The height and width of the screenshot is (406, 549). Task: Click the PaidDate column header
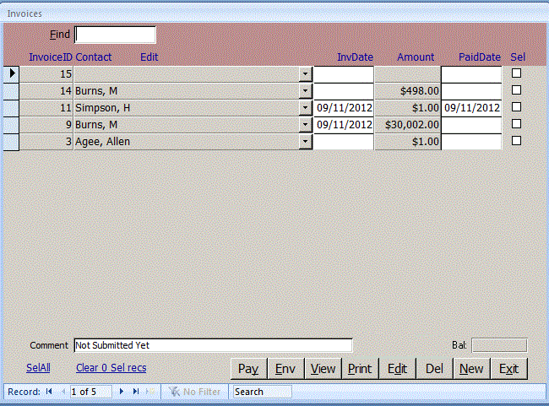[x=480, y=57]
